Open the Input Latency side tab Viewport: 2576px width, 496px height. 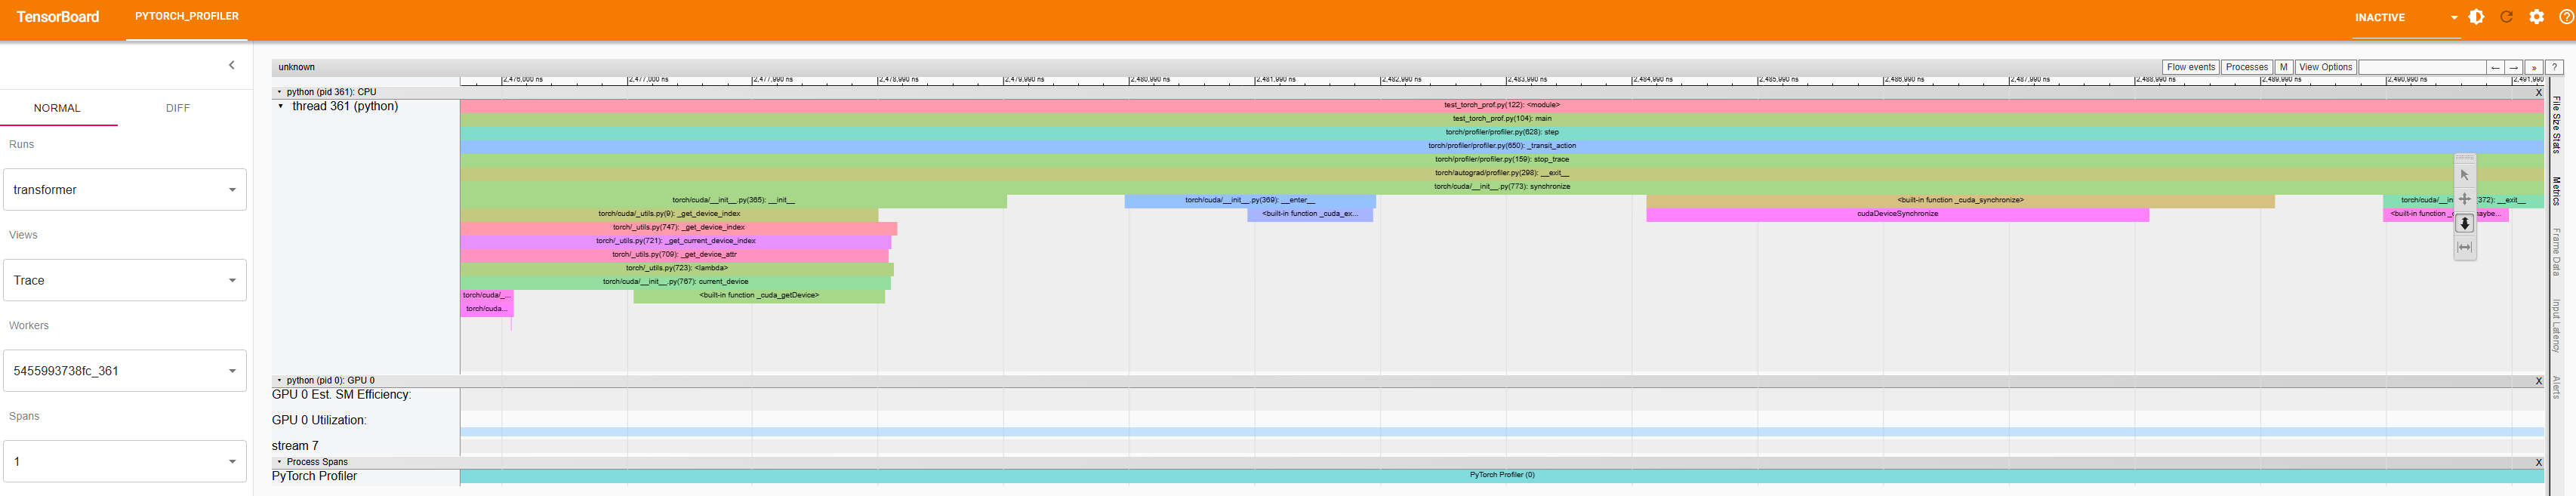pos(2556,325)
